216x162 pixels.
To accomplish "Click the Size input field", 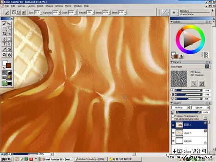I will click(x=37, y=13).
